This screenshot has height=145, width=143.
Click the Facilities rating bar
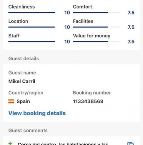96,27
